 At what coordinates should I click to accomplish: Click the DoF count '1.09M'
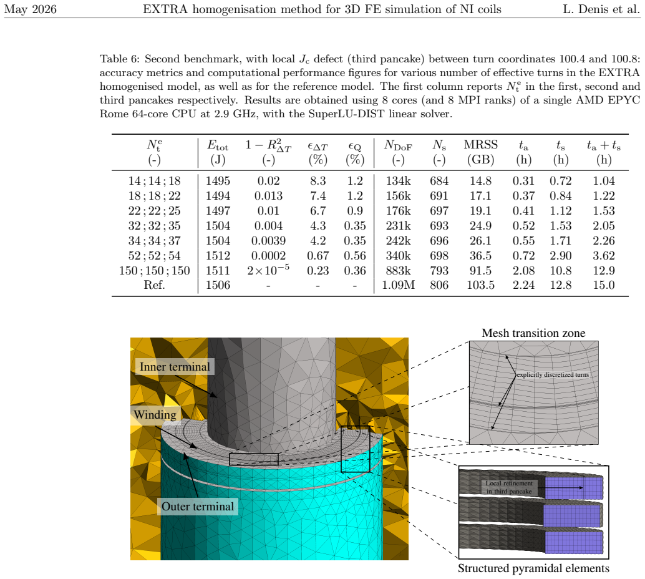[398, 285]
